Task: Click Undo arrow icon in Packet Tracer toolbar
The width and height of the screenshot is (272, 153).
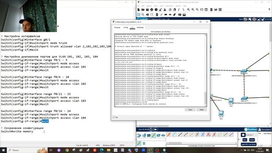Action: pyautogui.click(x=179, y=10)
